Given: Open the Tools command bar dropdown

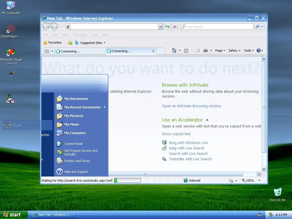Looking at the screenshot, I should pos(249,50).
